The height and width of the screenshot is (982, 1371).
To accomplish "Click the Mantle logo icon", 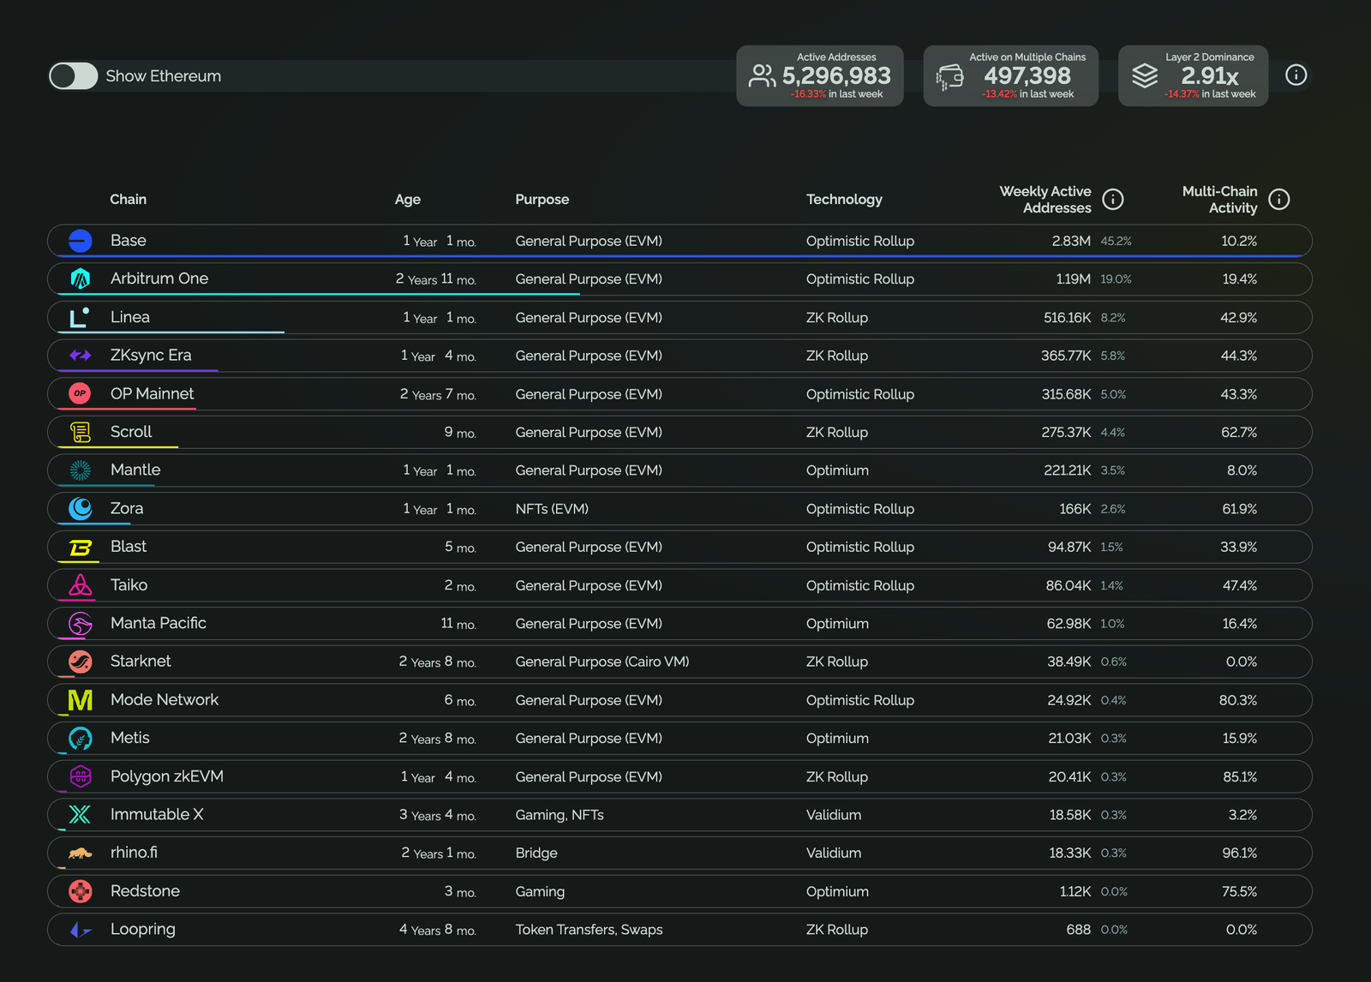I will coord(81,470).
